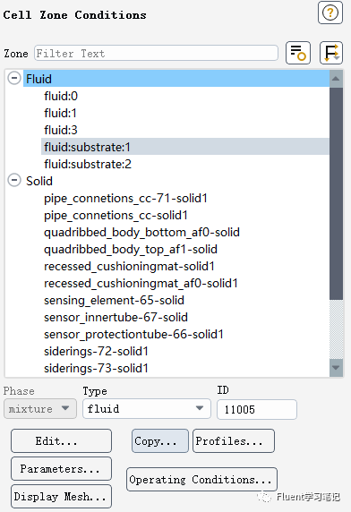The width and height of the screenshot is (351, 512).
Task: Open the help question mark icon
Action: pos(330,13)
